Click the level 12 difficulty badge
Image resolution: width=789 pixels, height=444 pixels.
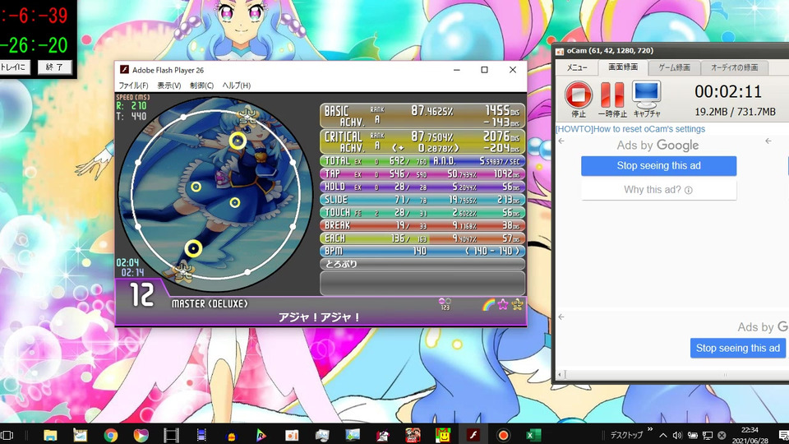(x=142, y=295)
